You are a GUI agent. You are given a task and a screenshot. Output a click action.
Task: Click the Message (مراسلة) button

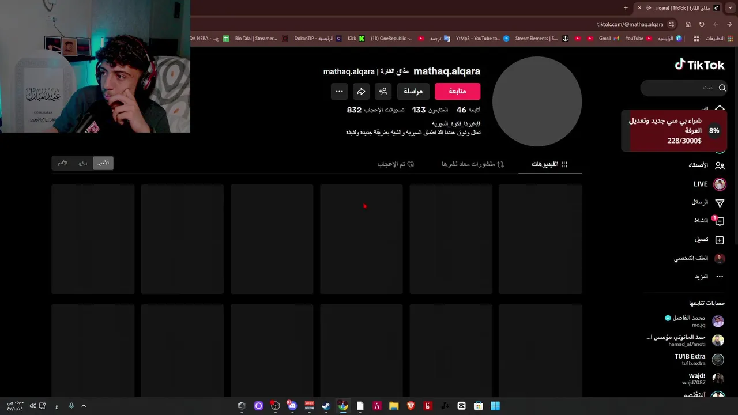coord(413,91)
